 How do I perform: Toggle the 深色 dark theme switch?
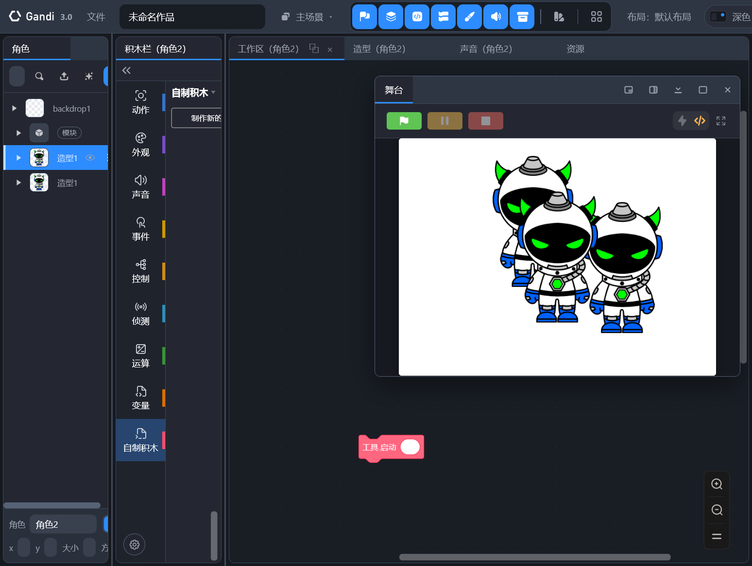(x=718, y=17)
